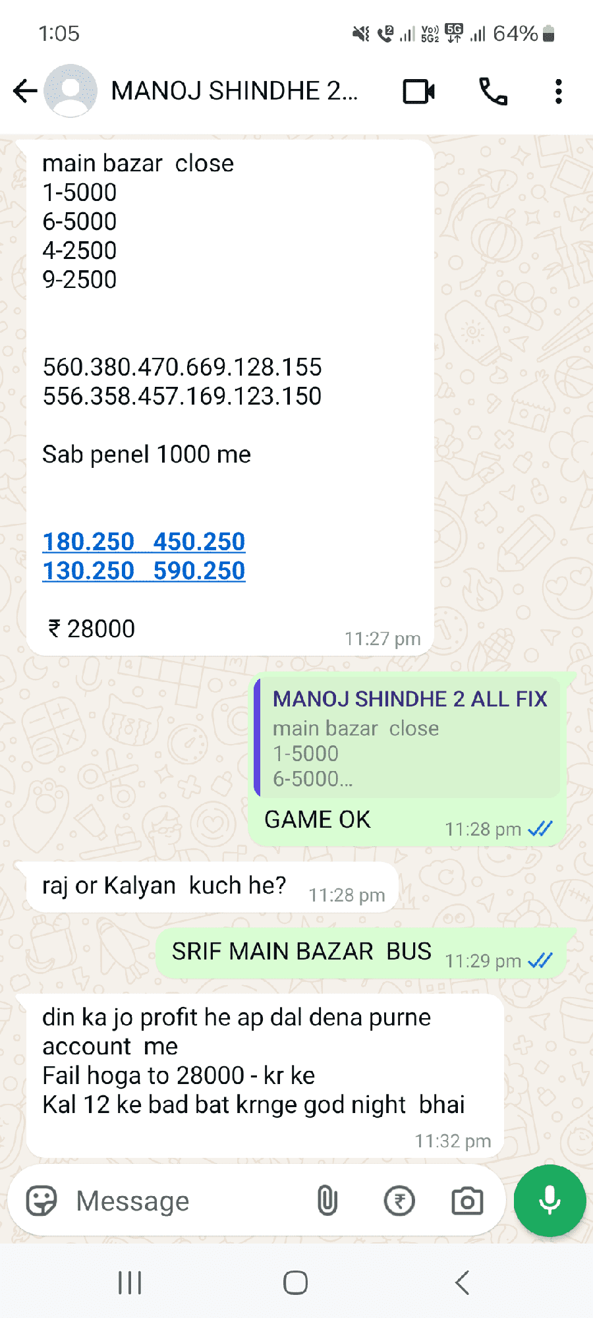
Task: Tap the green microphone voice message button
Action: [550, 1201]
